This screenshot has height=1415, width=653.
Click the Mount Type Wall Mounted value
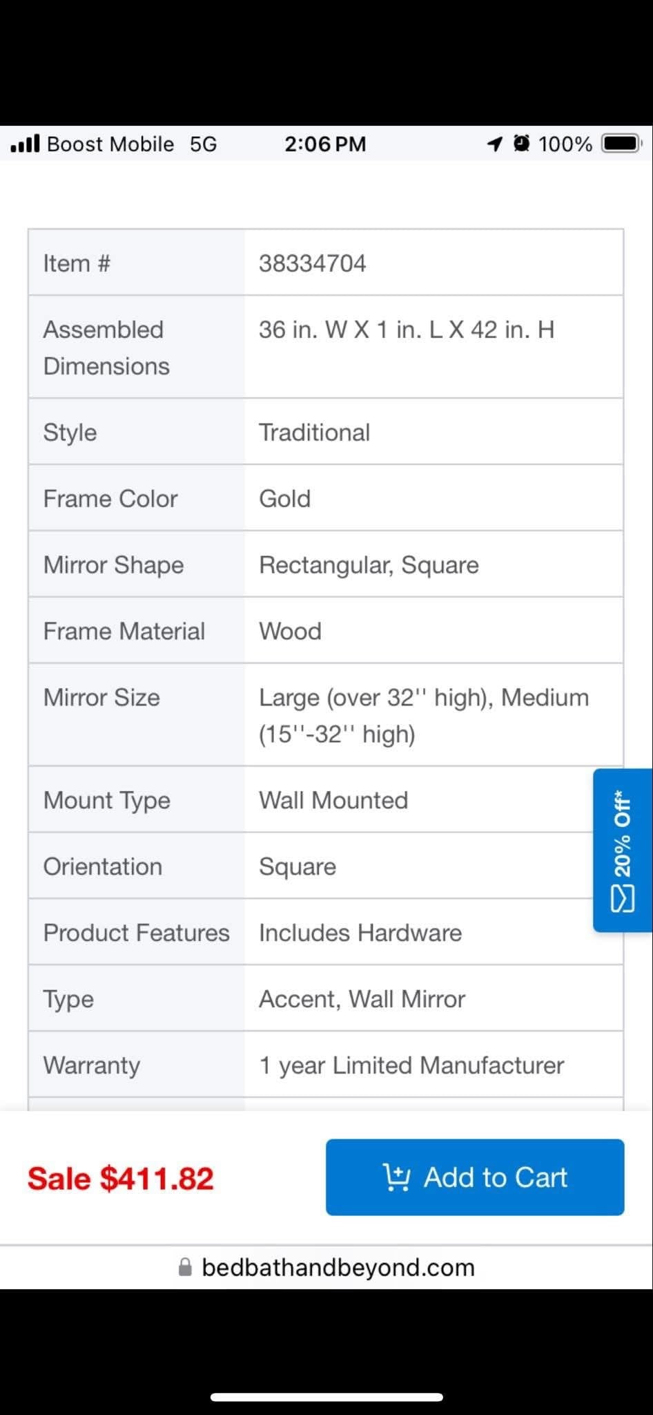pyautogui.click(x=333, y=800)
